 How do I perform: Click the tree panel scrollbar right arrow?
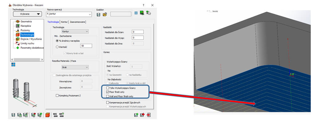pos(42,60)
